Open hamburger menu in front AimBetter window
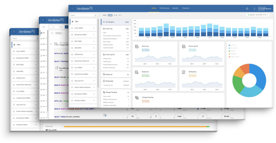 point(72,8)
